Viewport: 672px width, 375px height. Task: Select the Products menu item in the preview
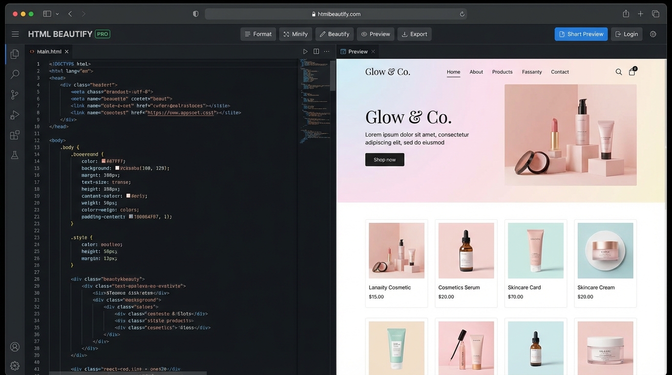point(502,72)
